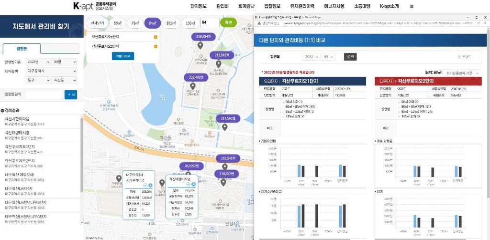Click the 239,400원 price marker
This screenshot has width=490, height=240.
tap(196, 77)
